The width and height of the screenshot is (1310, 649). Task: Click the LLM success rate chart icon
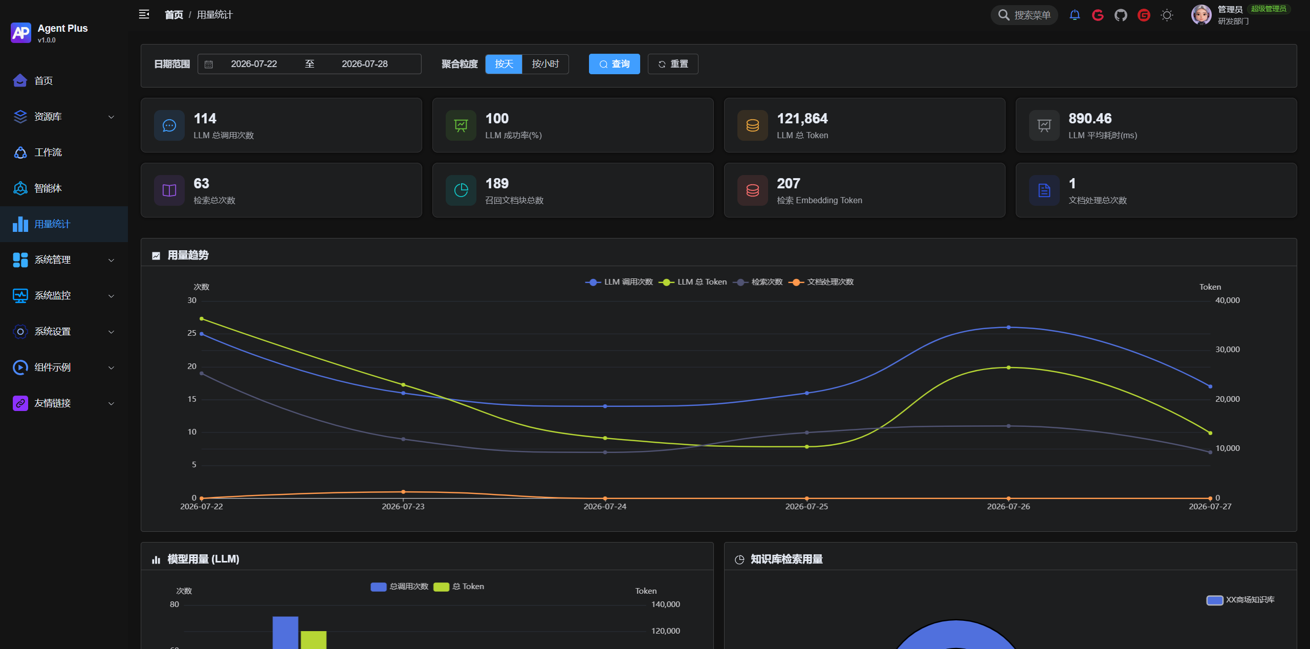pos(461,125)
